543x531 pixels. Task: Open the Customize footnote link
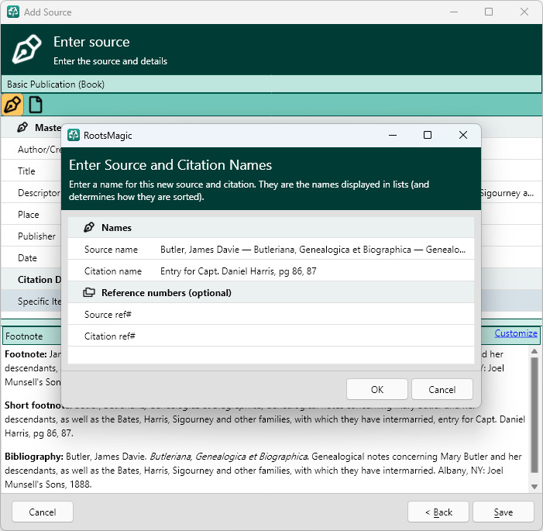click(516, 333)
